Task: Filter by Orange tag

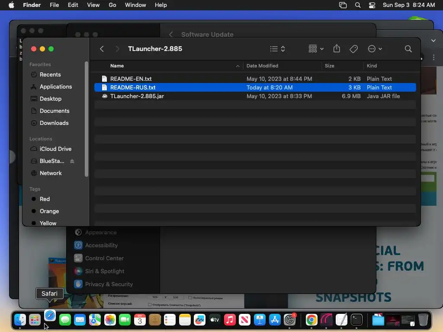Action: (x=49, y=211)
